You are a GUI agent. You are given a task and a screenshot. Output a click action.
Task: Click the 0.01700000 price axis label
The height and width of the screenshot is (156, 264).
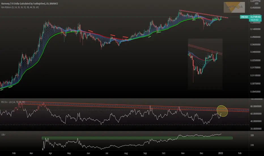(256, 68)
